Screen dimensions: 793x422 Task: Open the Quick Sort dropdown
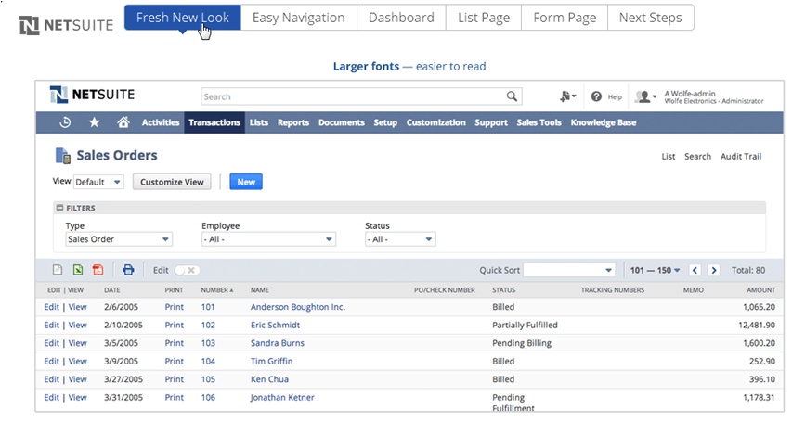[x=569, y=270]
